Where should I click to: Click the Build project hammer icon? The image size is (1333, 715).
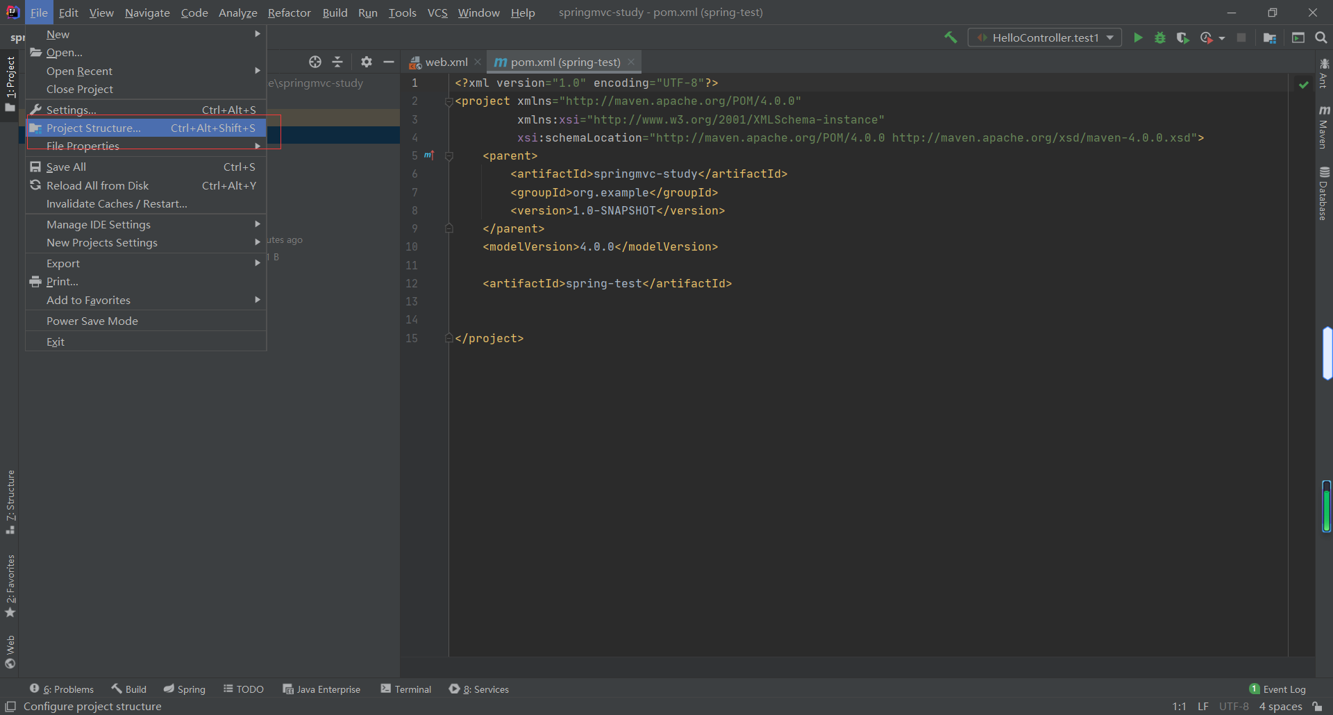[x=950, y=37]
